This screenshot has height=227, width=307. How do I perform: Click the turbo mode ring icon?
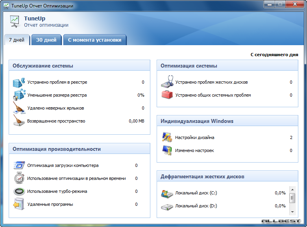click(19, 191)
